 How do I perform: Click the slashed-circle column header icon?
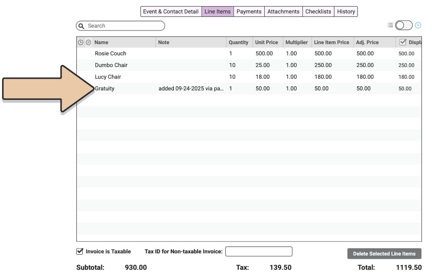(x=88, y=42)
